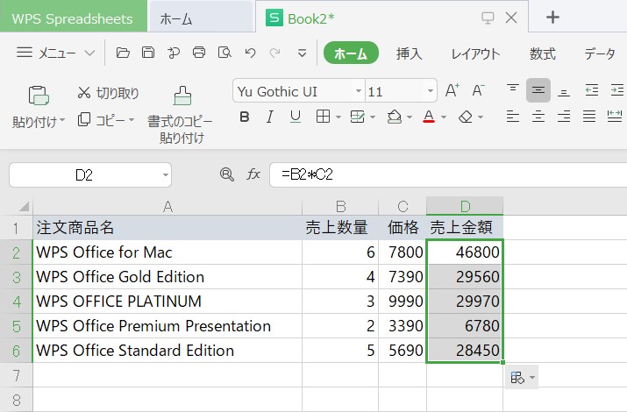The image size is (627, 412).
Task: Click the monitor icon on the Book2 tab
Action: tap(488, 18)
